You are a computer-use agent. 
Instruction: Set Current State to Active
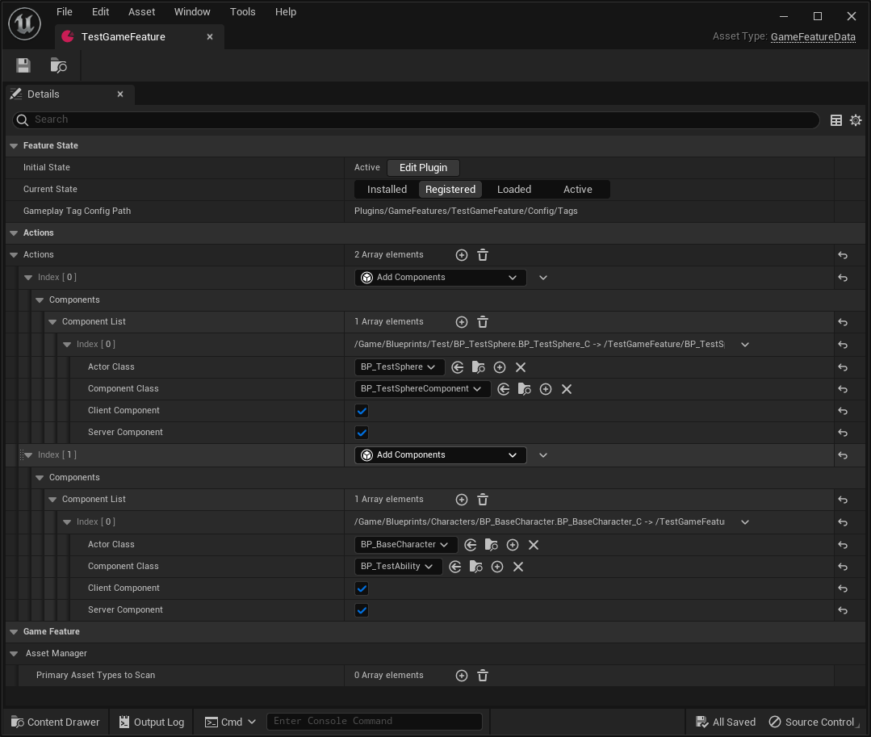(578, 190)
